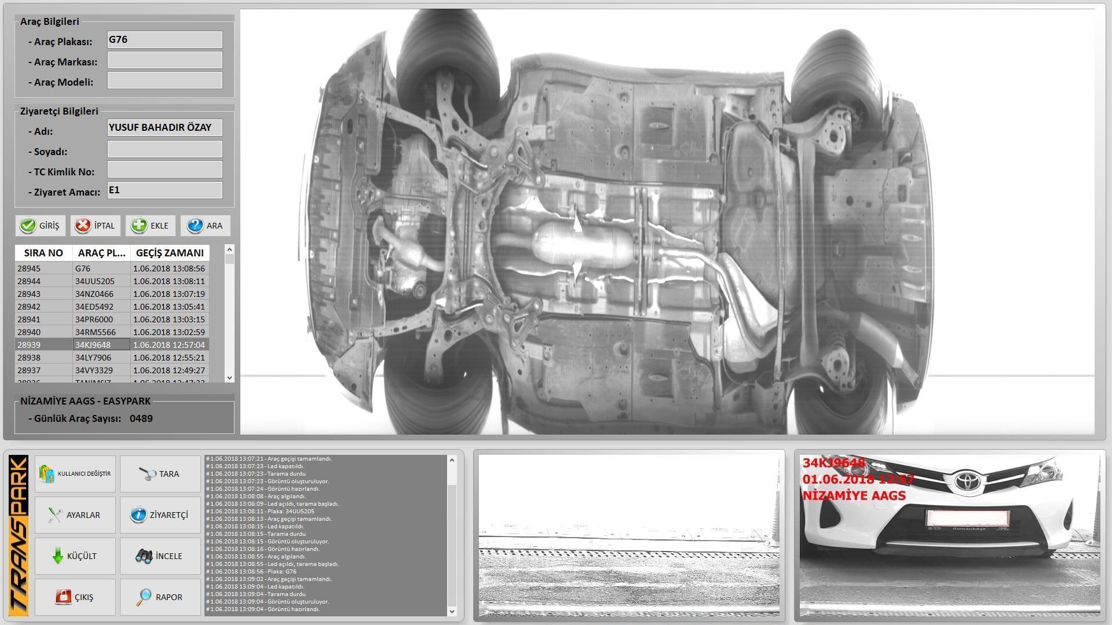The width and height of the screenshot is (1112, 625).
Task: Select row with plate 34VY3329
Action: click(x=112, y=370)
